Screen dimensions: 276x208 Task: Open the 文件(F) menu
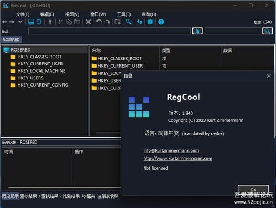click(23, 14)
